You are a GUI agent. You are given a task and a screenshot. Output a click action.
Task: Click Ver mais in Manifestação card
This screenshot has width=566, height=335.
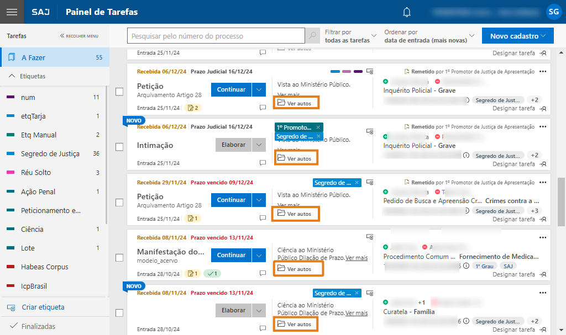pos(357,258)
